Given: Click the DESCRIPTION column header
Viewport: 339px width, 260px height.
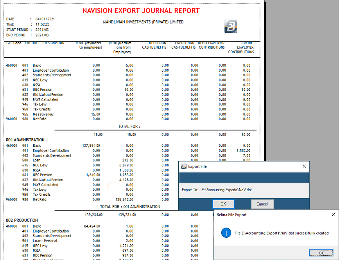Looking at the screenshot, I should [x=54, y=43].
